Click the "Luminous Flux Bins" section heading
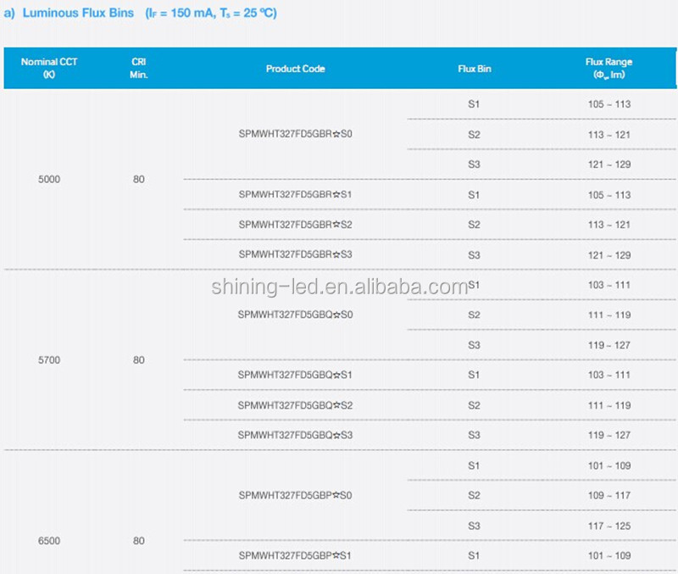This screenshot has height=574, width=678. click(79, 14)
